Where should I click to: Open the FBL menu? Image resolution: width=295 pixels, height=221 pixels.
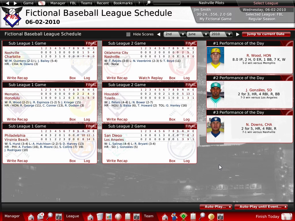[x=73, y=3]
